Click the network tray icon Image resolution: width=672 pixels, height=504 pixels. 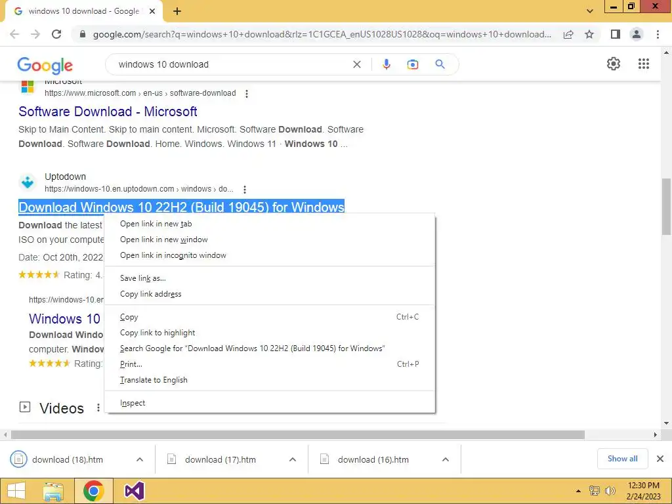594,491
